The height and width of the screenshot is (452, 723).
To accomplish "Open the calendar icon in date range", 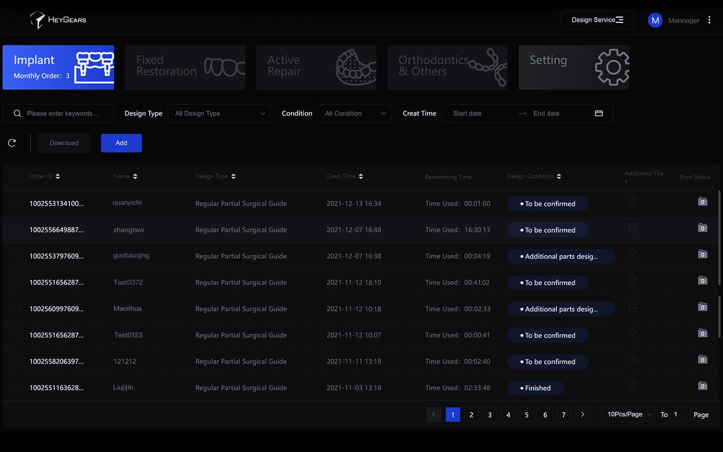I will point(598,114).
